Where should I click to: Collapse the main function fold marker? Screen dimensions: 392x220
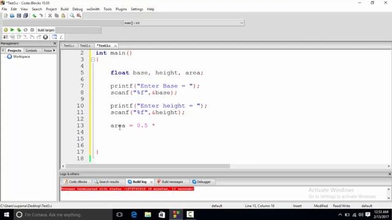[93, 60]
